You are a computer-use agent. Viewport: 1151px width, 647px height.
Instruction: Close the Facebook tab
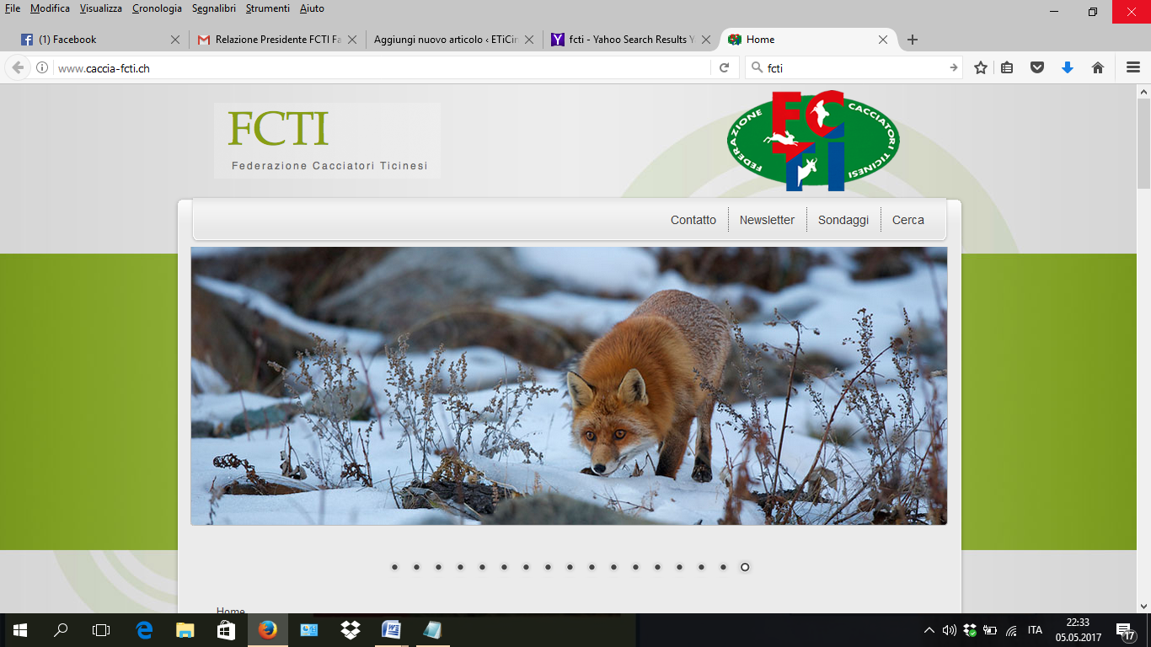coord(175,40)
